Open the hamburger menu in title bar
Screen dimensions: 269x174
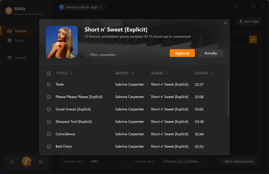coord(236,7)
